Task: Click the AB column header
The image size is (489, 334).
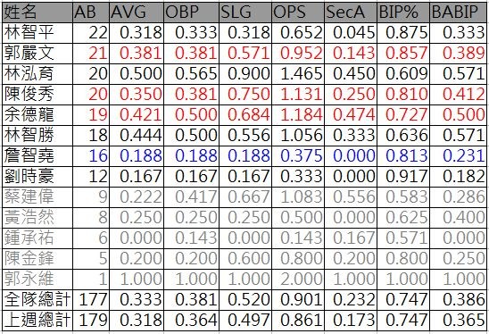Action: pyautogui.click(x=91, y=13)
